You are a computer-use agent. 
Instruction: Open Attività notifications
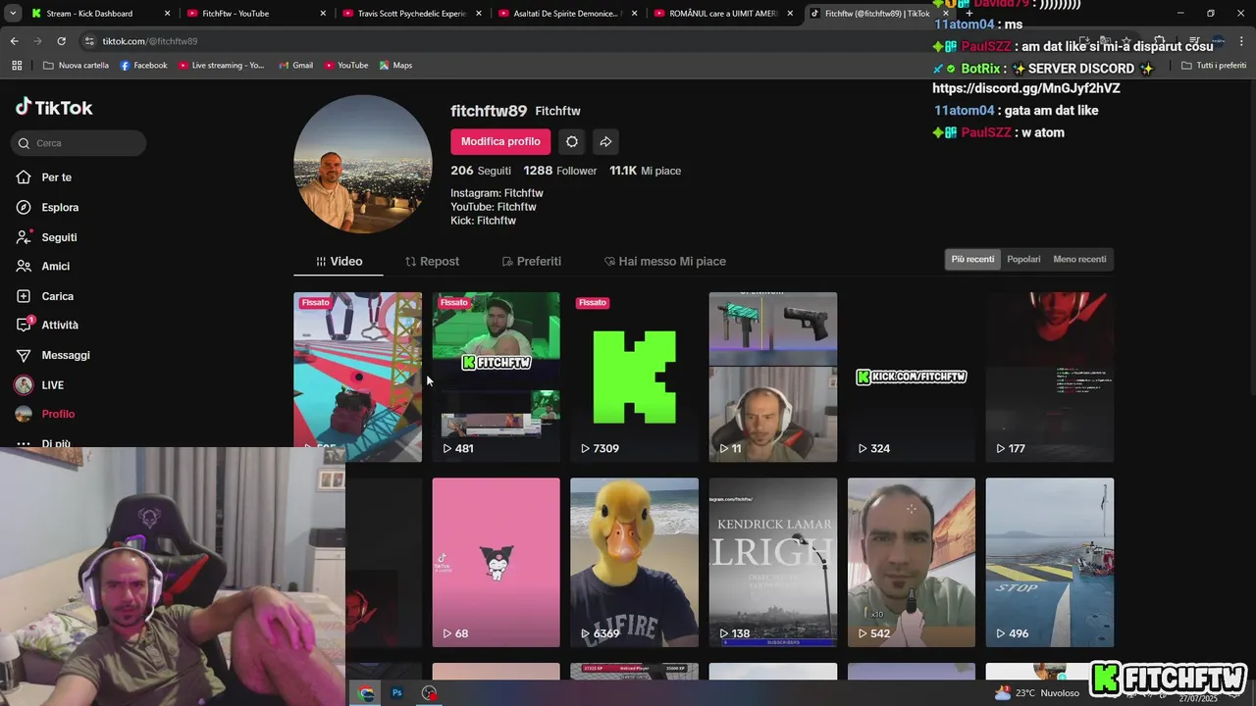coord(48,325)
